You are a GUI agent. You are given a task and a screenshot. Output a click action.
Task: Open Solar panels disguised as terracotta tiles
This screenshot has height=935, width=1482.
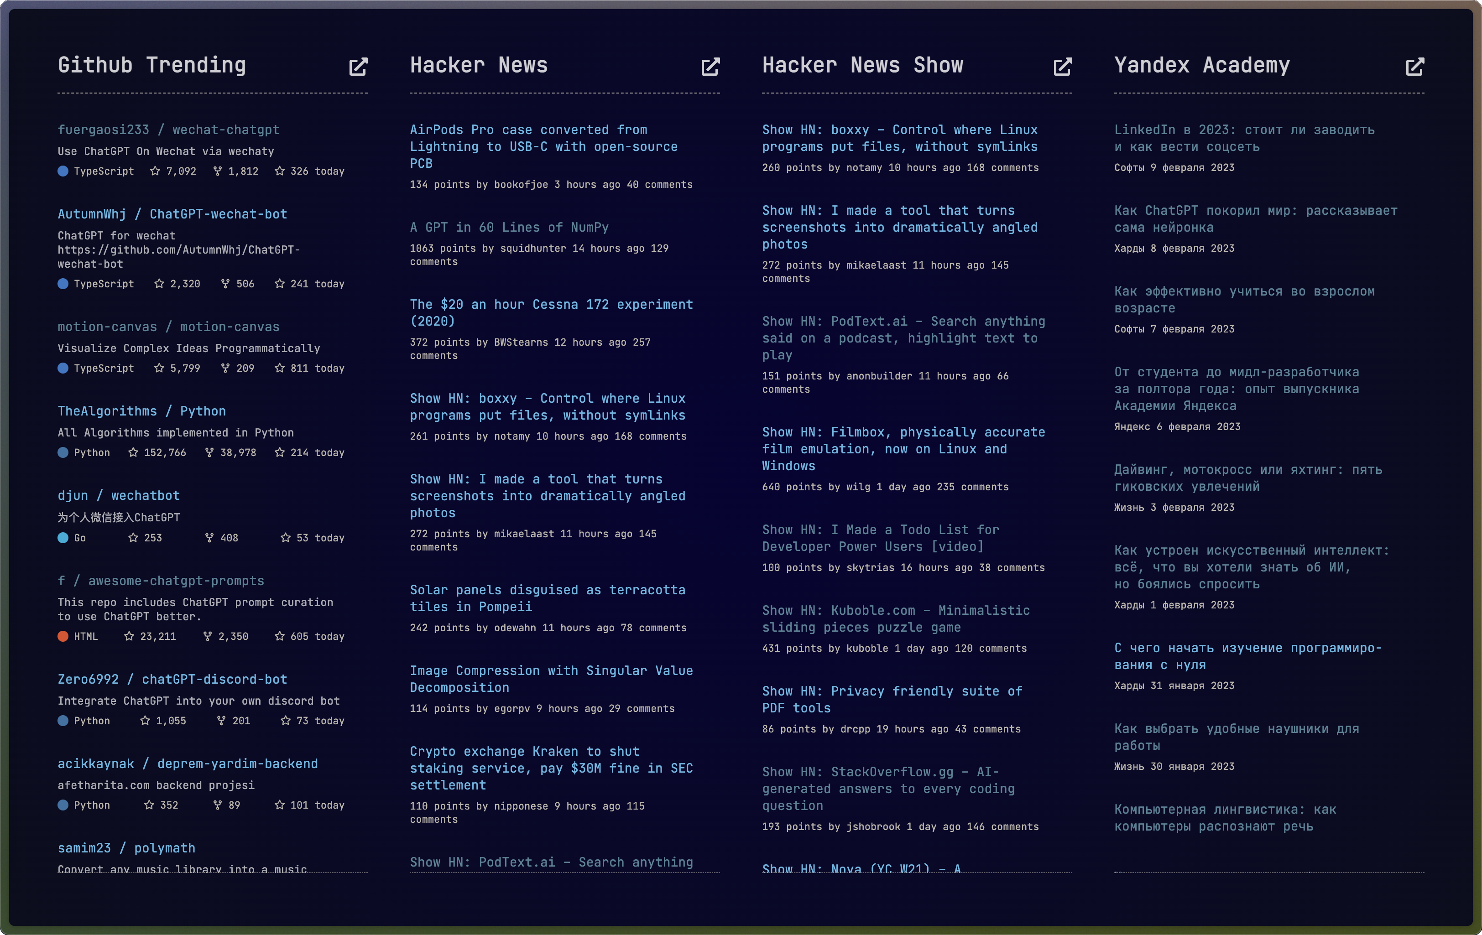tap(547, 598)
